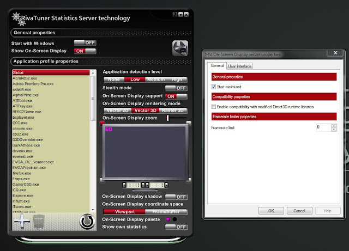
Task: Click the Help button in the dialog
Action: [328, 211]
